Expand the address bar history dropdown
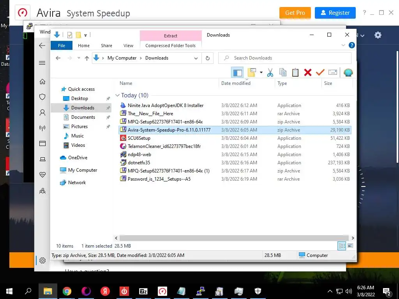The width and height of the screenshot is (399, 299). tap(196, 58)
